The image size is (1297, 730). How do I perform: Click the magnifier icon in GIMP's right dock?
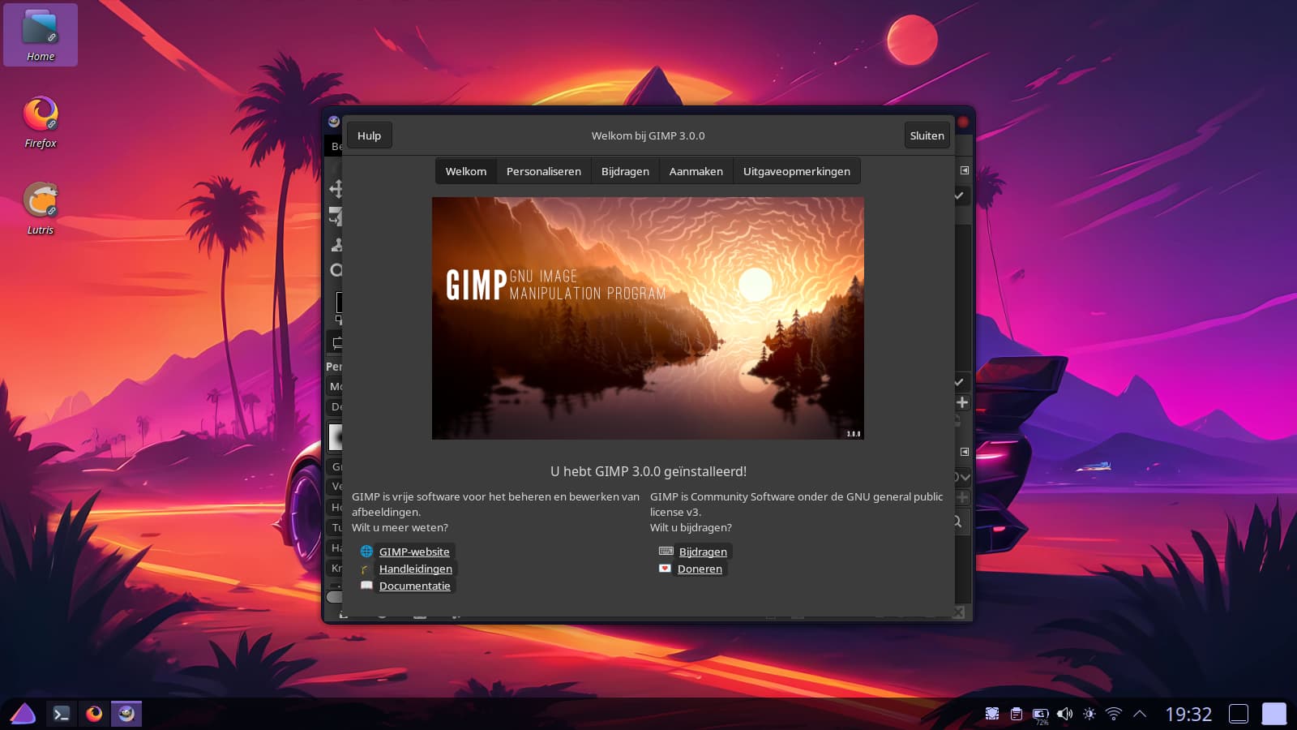pos(957,522)
